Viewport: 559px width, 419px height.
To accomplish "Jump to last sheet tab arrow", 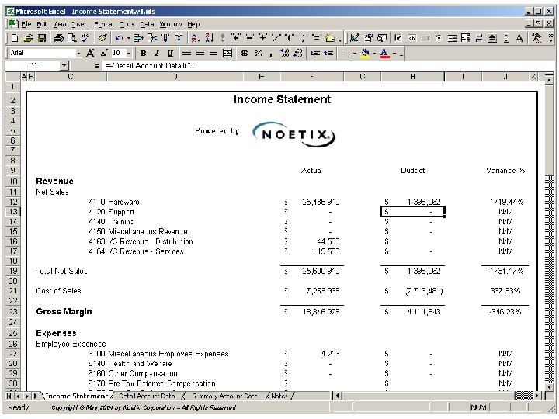I will tap(36, 396).
